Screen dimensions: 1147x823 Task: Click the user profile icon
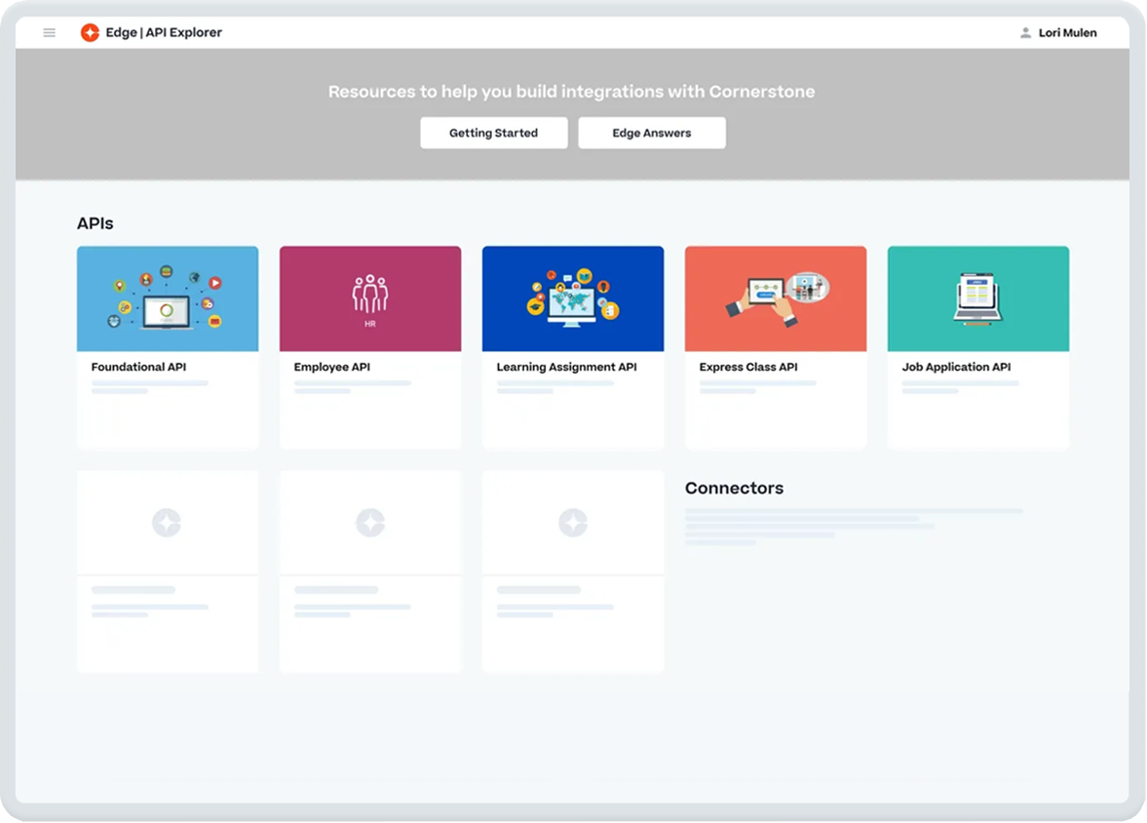click(1025, 32)
